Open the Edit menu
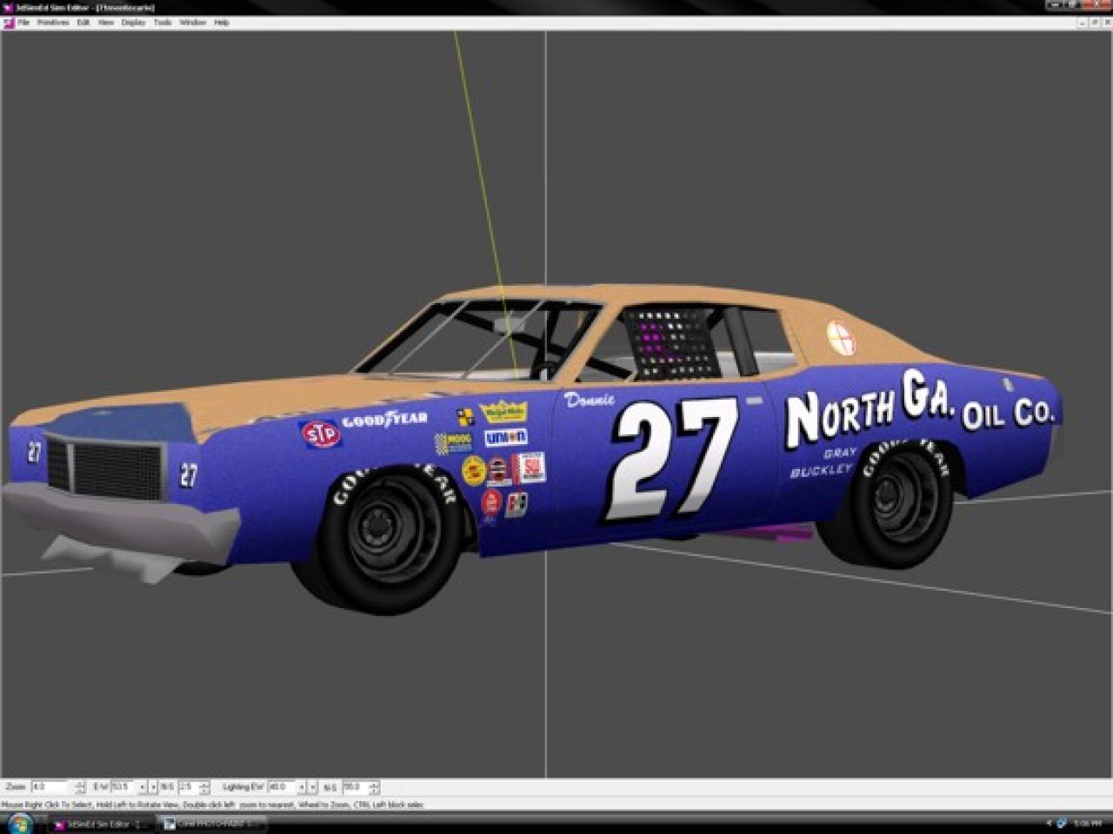This screenshot has width=1113, height=834. pos(83,23)
